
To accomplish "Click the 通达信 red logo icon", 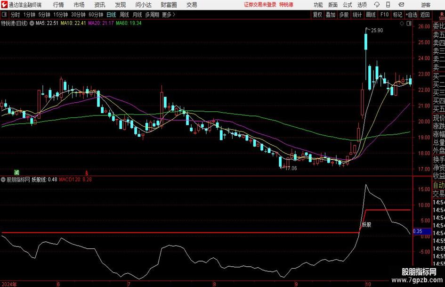I will (x=4, y=5).
